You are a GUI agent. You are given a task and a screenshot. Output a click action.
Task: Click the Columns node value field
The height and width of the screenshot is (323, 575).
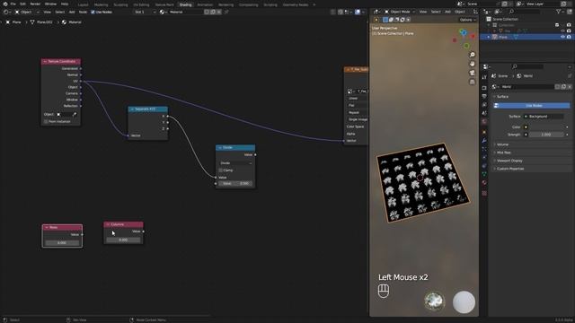pos(123,240)
